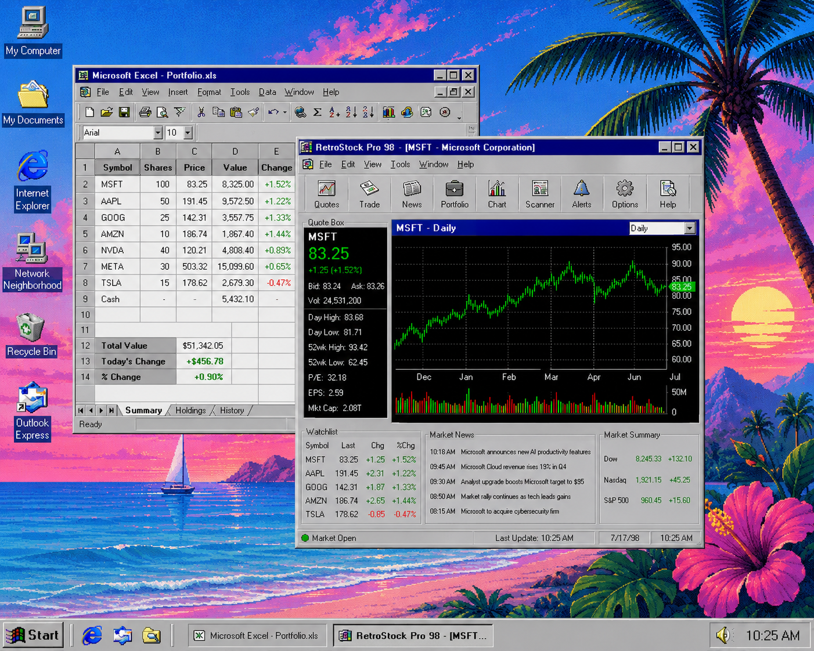Open RetroStock's Tools menu

pos(400,165)
